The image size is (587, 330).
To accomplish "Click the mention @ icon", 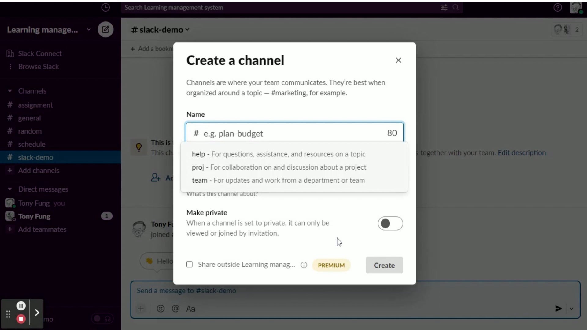I will pos(175,309).
